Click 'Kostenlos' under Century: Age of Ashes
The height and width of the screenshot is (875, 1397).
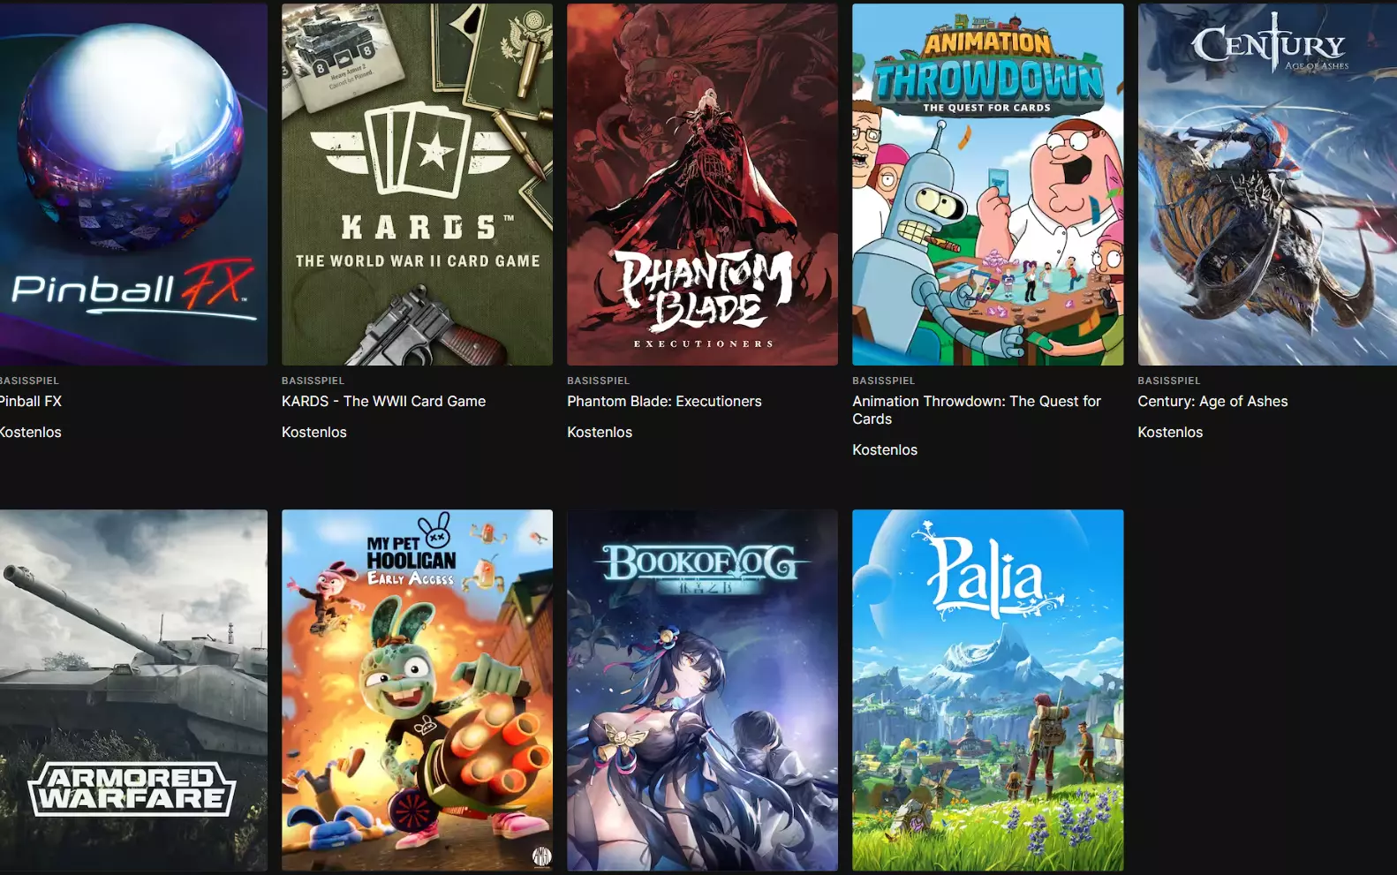[x=1170, y=432]
